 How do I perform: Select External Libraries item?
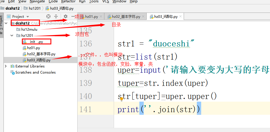[30, 66]
